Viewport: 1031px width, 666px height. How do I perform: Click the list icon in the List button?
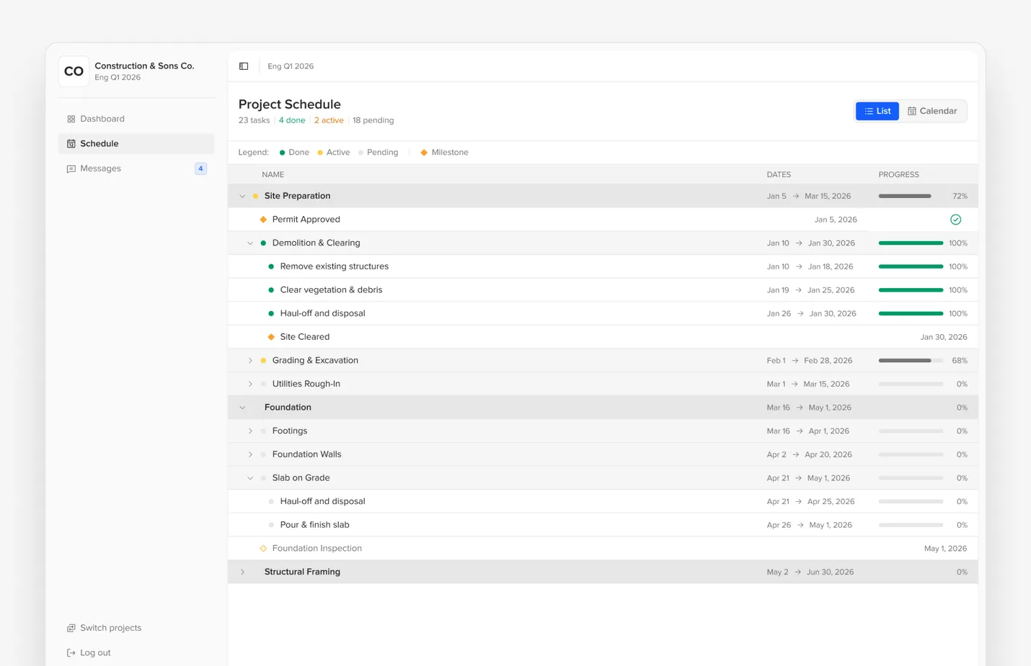point(869,112)
